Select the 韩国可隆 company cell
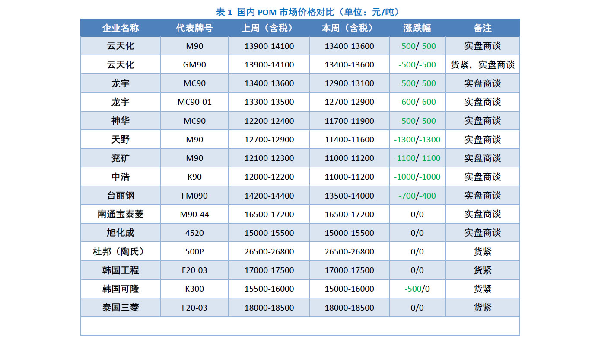Screen dimensions: 598x337 (121, 289)
